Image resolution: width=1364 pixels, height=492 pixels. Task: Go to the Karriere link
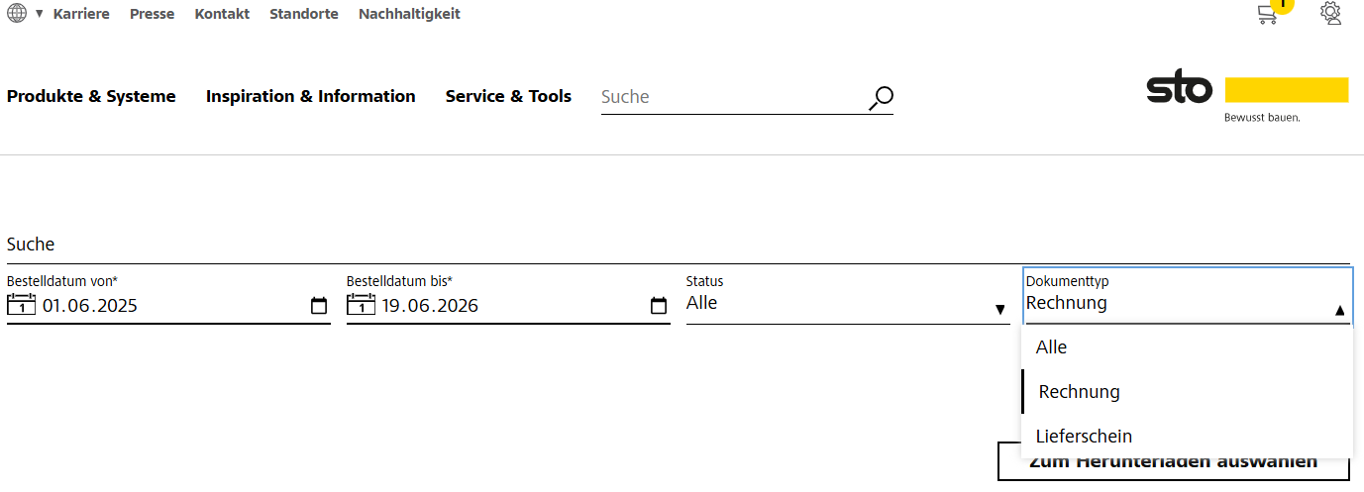click(x=81, y=14)
